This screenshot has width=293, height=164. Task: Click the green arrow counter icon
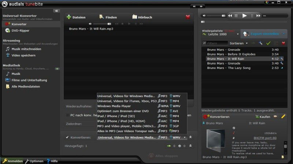[x=169, y=146]
